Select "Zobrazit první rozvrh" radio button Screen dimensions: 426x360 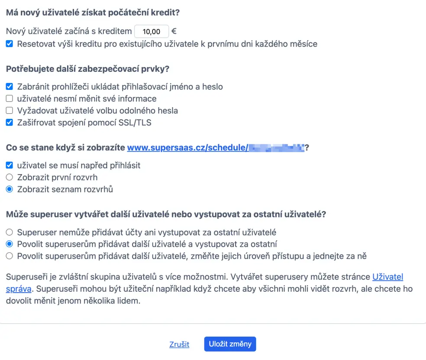[x=9, y=177]
